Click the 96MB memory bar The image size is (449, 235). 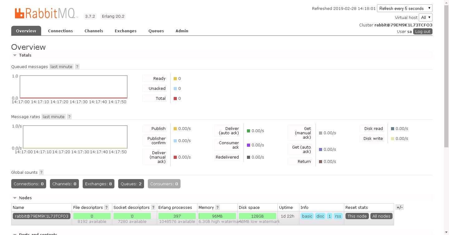pyautogui.click(x=217, y=216)
